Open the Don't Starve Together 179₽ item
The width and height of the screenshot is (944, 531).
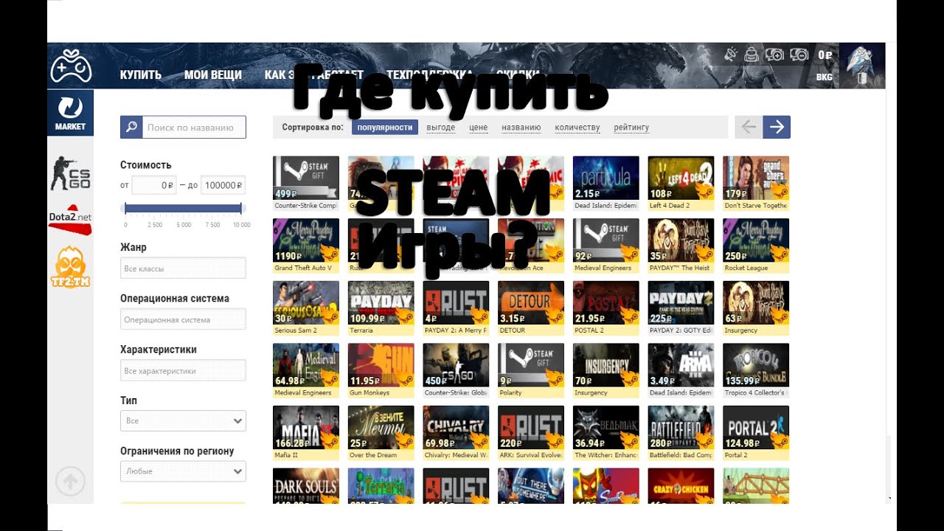756,183
